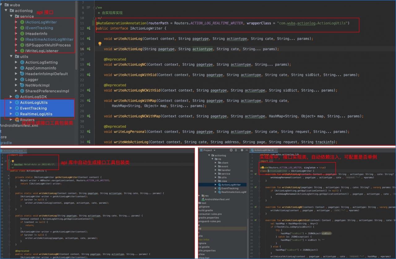The height and width of the screenshot is (259, 396).
Task: Fold the Javadoc comment at line 8
Action: tap(94, 8)
